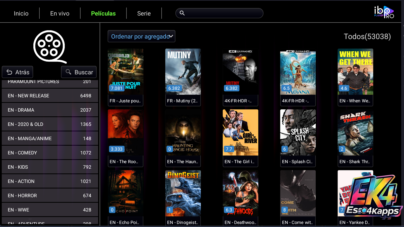Click the Todos(53038) count label
Image resolution: width=404 pixels, height=227 pixels.
tap(367, 37)
